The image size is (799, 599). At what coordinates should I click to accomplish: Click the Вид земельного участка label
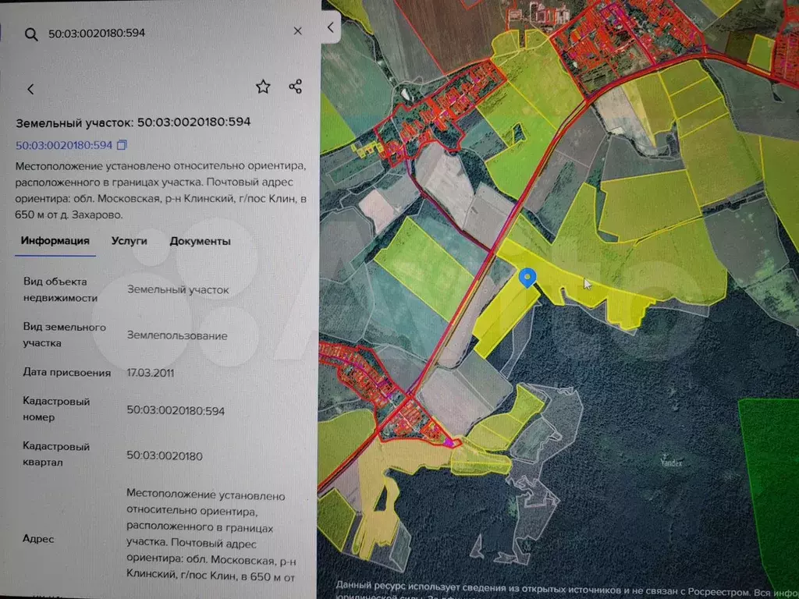coord(64,335)
